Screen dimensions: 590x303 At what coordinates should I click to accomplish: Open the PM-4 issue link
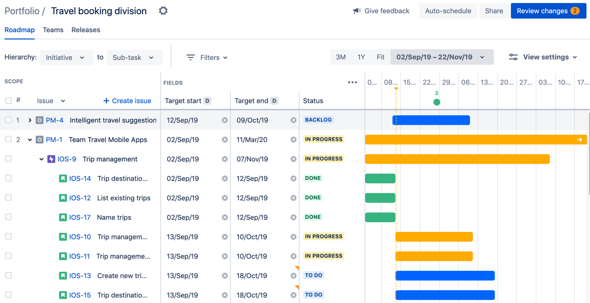tap(55, 120)
